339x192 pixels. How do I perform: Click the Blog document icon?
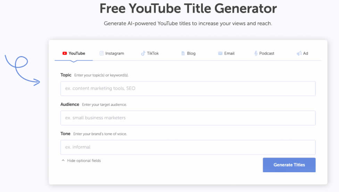183,53
